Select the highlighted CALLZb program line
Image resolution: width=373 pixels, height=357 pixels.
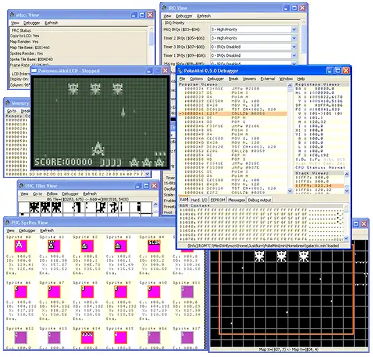[233, 114]
